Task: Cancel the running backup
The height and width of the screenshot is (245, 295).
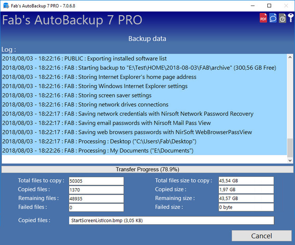Action: [261, 236]
